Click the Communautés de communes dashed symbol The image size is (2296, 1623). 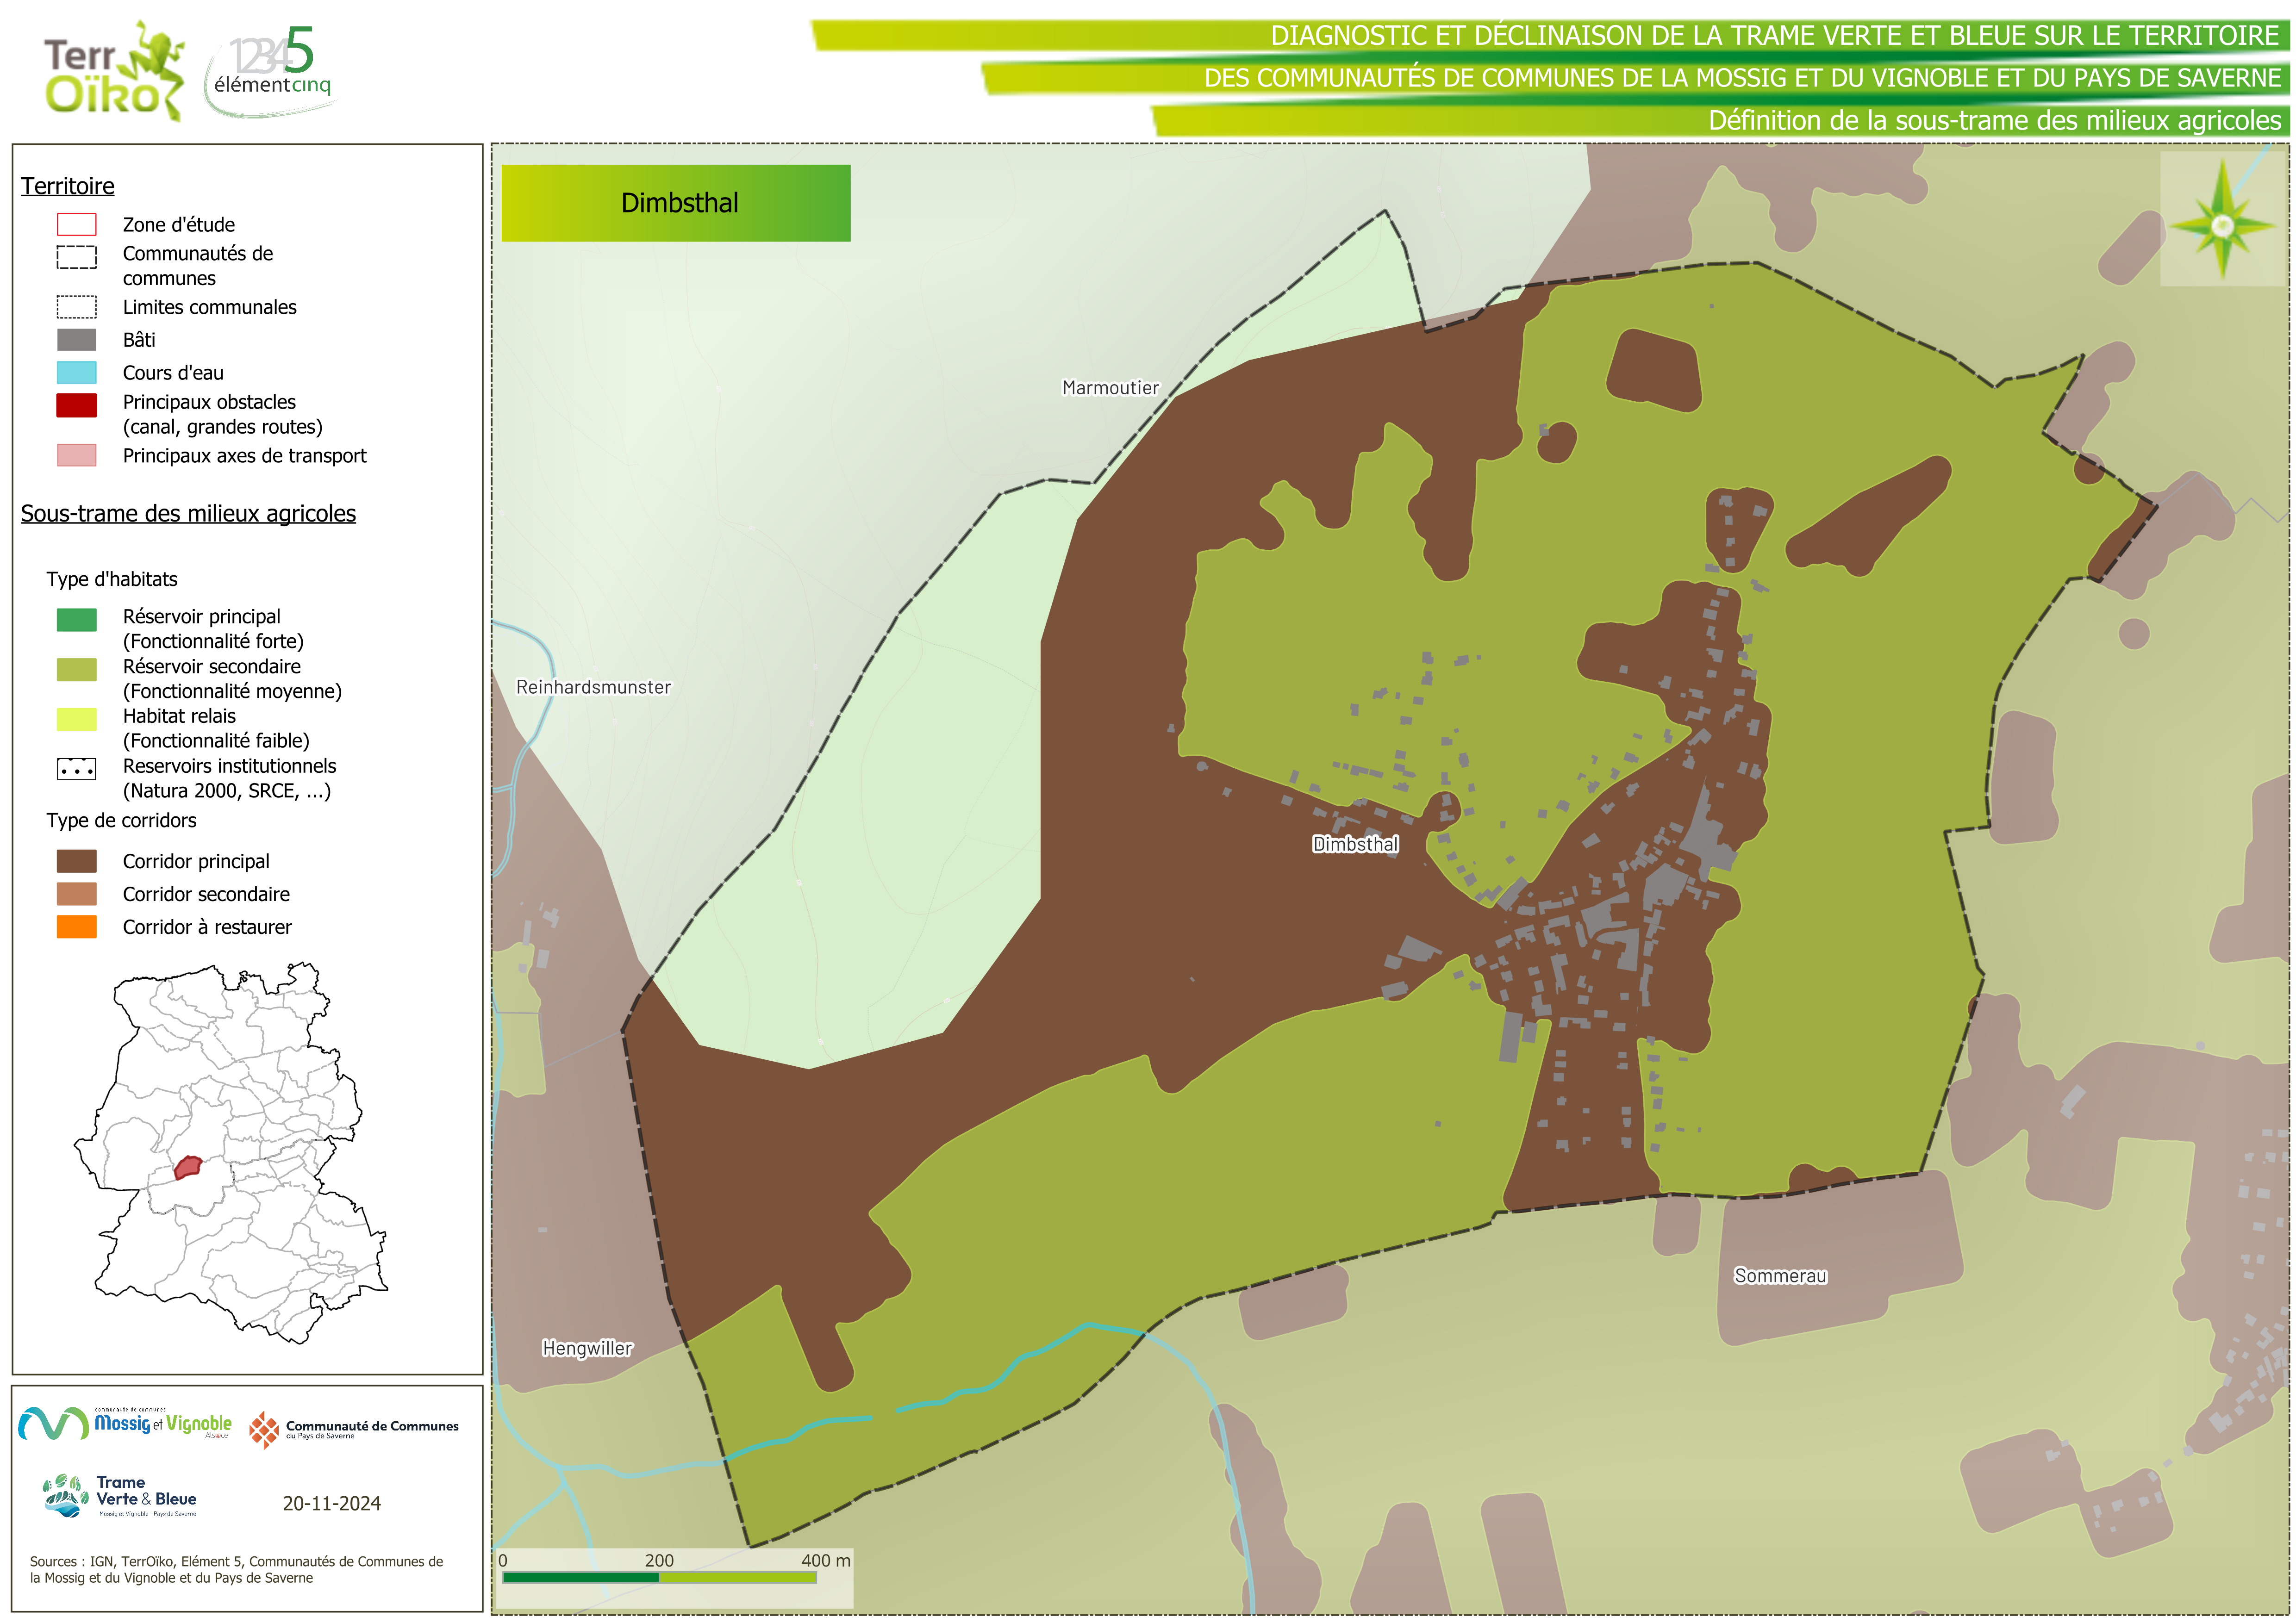(76, 257)
